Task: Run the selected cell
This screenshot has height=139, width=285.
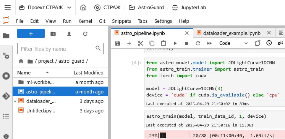Action: [175, 43]
